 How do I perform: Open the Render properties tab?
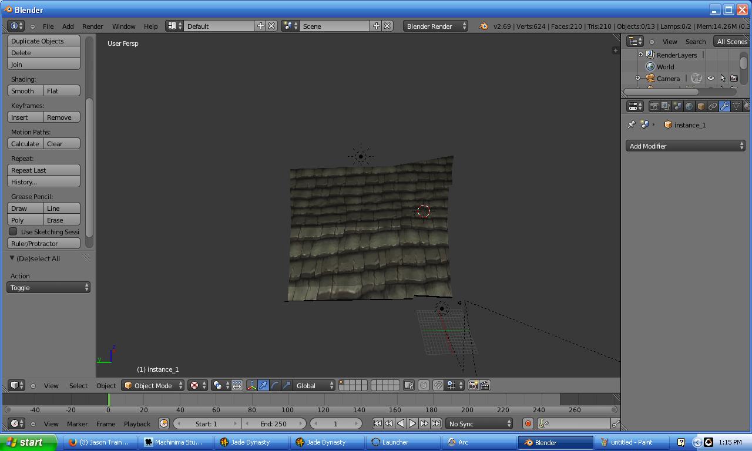654,106
